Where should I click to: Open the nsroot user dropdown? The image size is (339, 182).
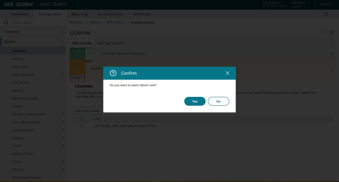(x=327, y=4)
